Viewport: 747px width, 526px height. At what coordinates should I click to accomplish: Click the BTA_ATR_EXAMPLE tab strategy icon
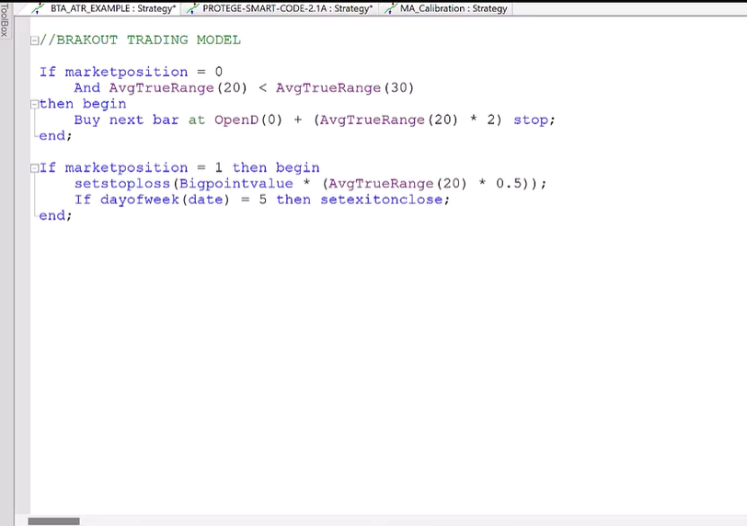coord(38,8)
